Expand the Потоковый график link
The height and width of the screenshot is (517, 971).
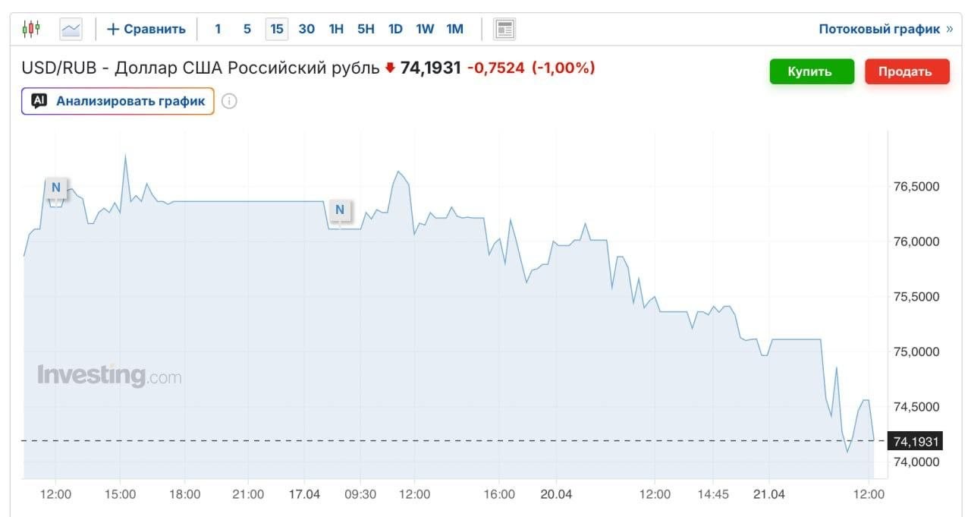click(x=885, y=30)
